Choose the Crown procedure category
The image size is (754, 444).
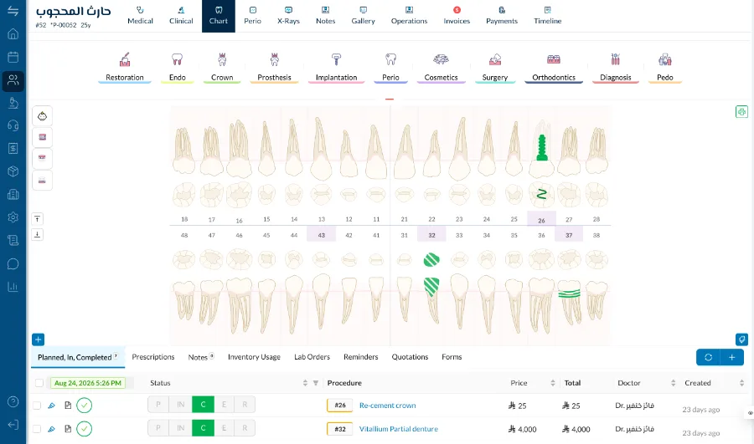click(x=222, y=67)
